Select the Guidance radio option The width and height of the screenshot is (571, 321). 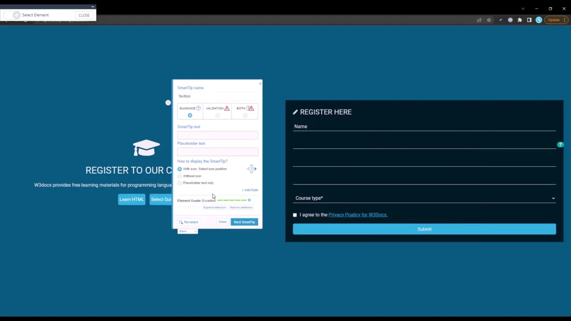(x=190, y=115)
